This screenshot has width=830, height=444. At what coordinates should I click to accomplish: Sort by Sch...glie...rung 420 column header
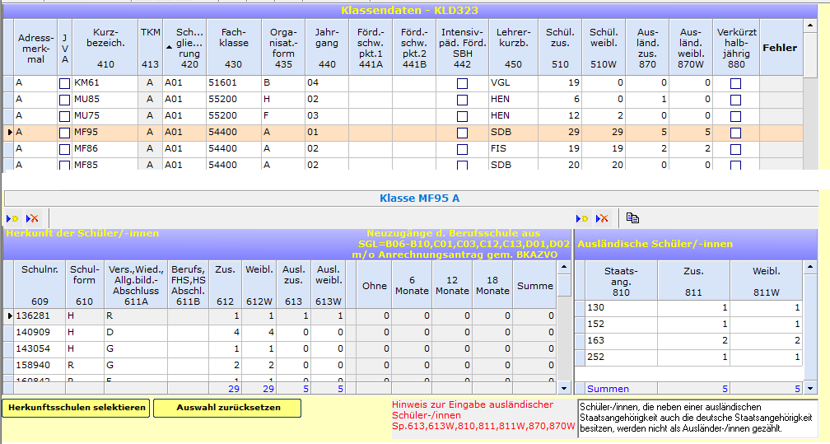(184, 48)
